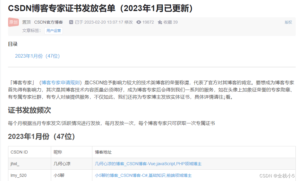Open the 版权 copyright link
299x181 pixels.
288,22
